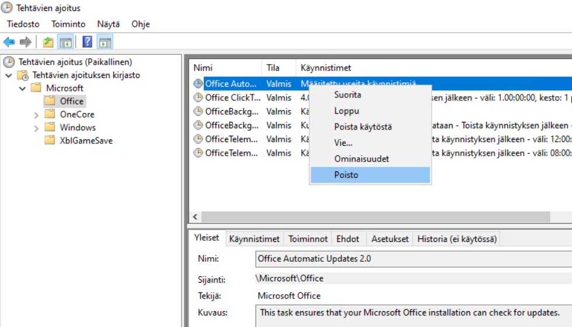This screenshot has width=572, height=327.
Task: Click the clock icon of Office Auto... task
Action: (x=198, y=84)
